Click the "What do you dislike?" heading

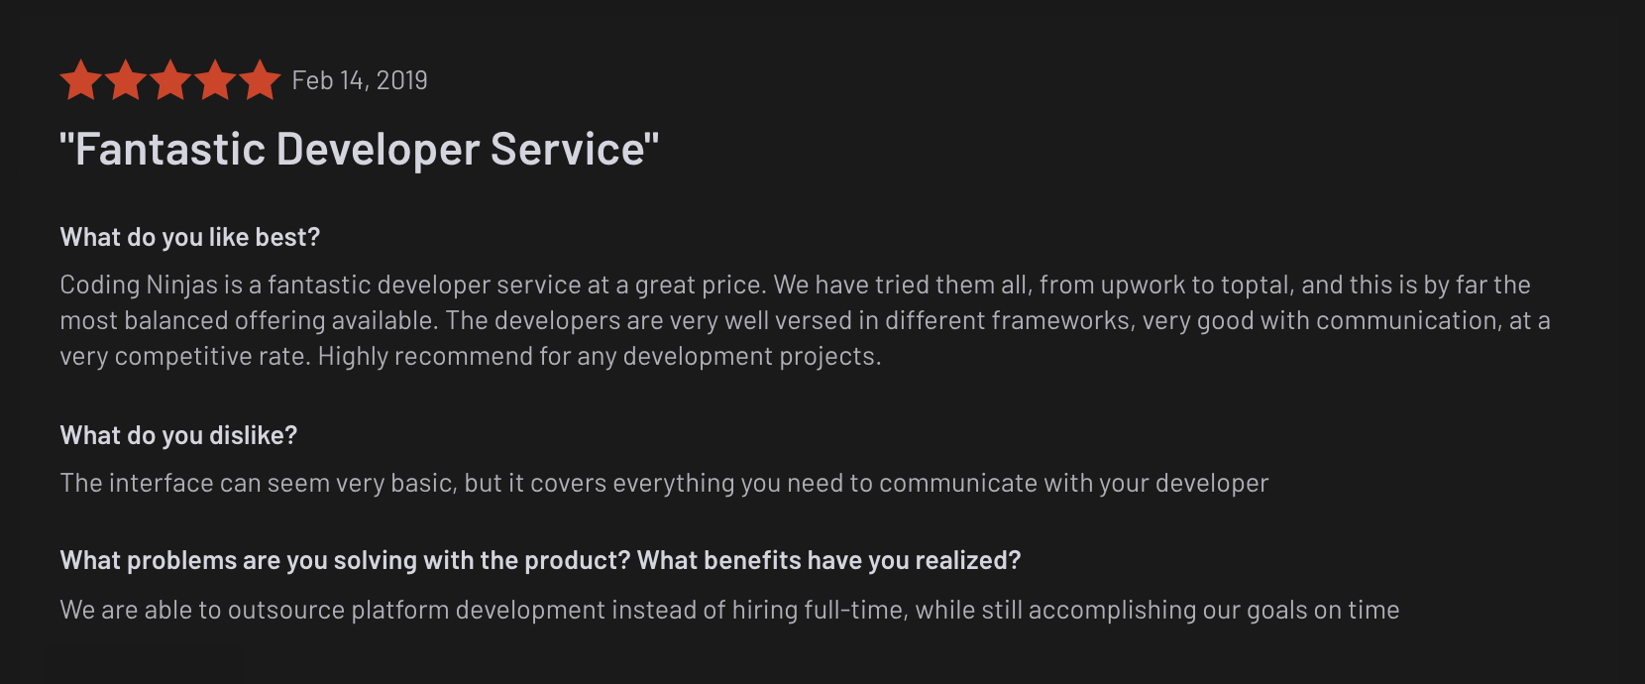click(178, 435)
